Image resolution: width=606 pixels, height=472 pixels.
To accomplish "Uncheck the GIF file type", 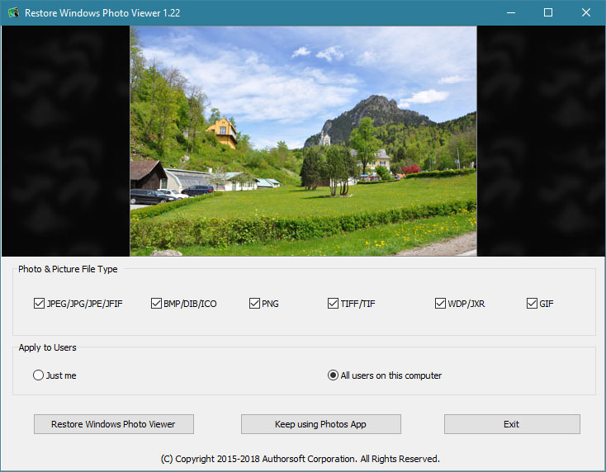I will tap(532, 304).
